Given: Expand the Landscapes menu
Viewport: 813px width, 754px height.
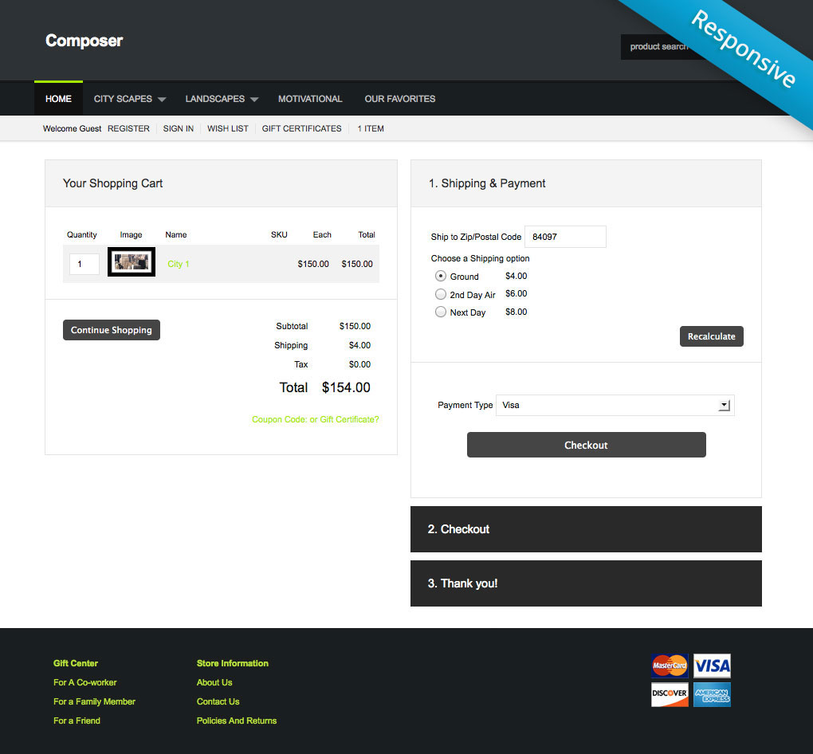Looking at the screenshot, I should coord(222,99).
